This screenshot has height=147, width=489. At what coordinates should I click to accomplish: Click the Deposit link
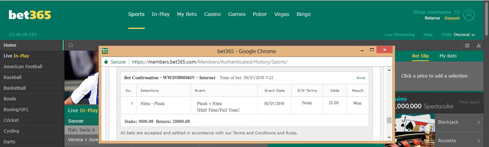click(x=452, y=18)
